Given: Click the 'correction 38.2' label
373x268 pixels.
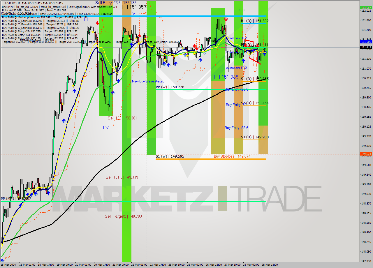Looking at the screenshot, I should click(x=236, y=38).
